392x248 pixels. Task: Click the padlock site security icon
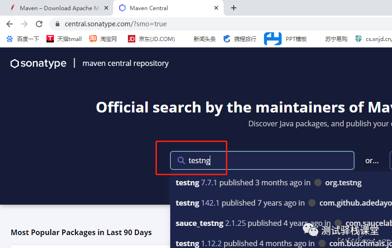coord(58,24)
